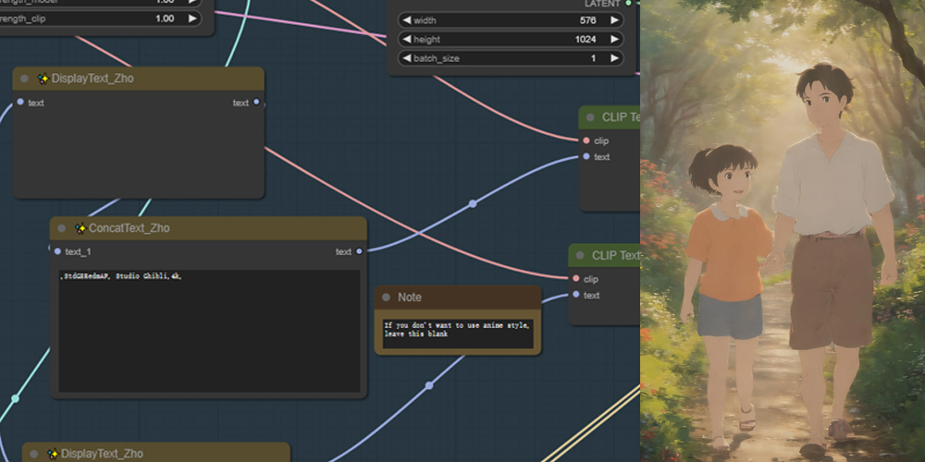
Task: Collapse the ConcatText_Zho node via its title dot
Action: [61, 228]
